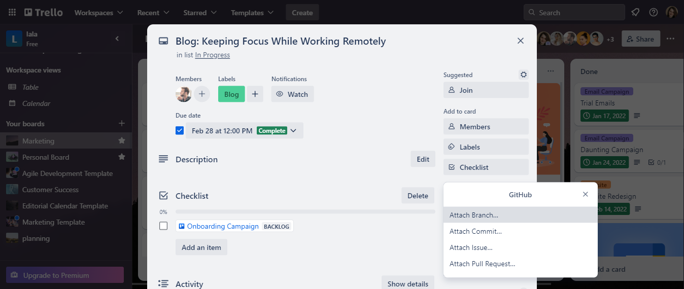The height and width of the screenshot is (289, 684).
Task: Collapse the sidebar with chevron arrow
Action: [117, 39]
